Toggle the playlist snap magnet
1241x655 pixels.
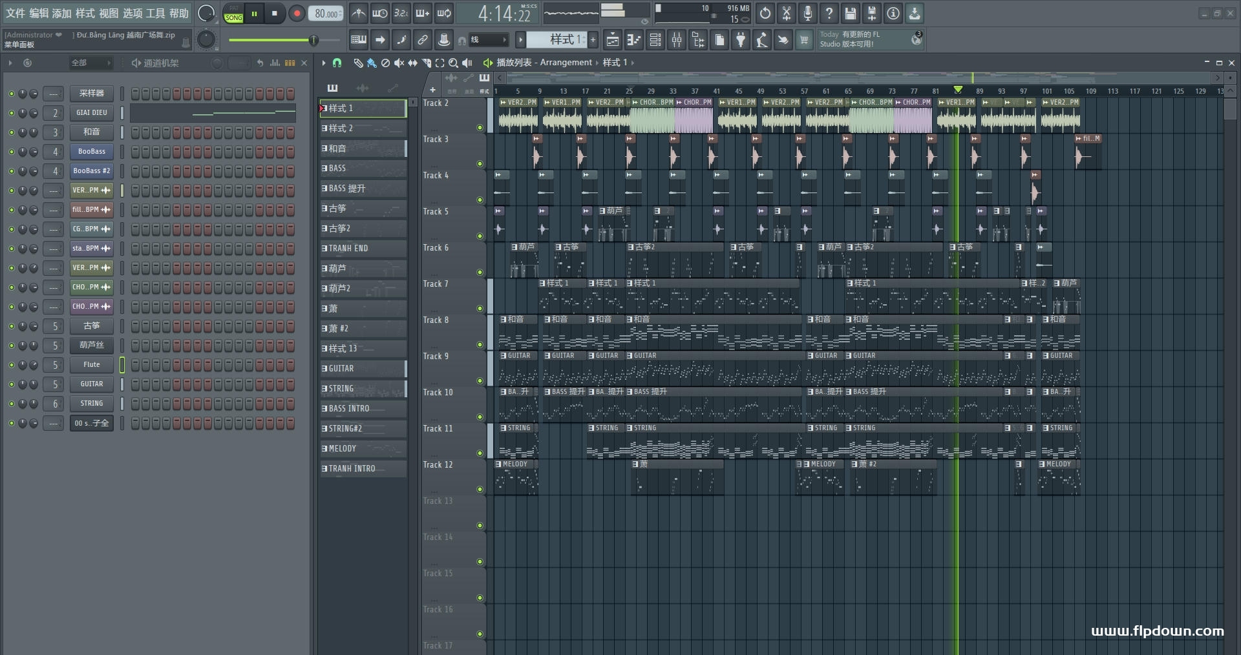pos(337,63)
